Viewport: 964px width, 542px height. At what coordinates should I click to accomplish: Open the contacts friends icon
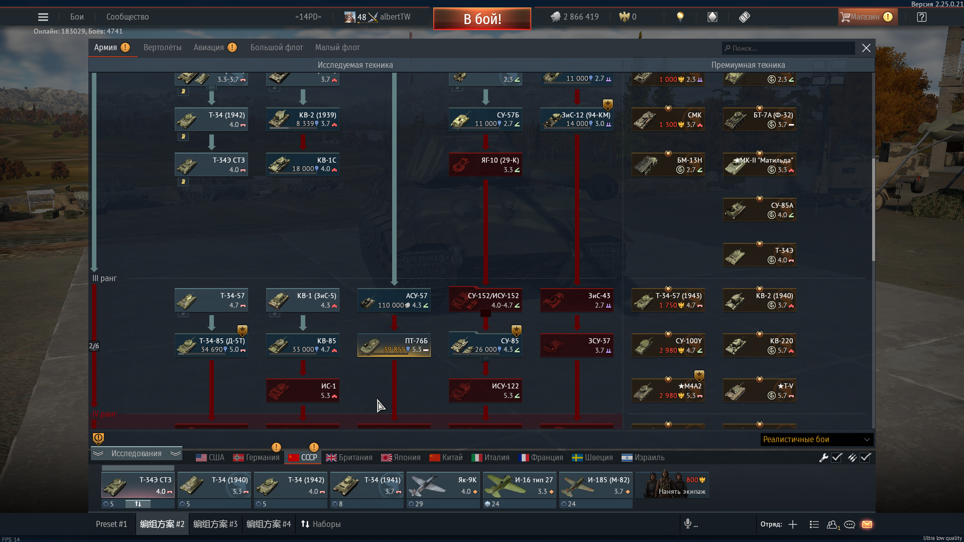coord(833,524)
